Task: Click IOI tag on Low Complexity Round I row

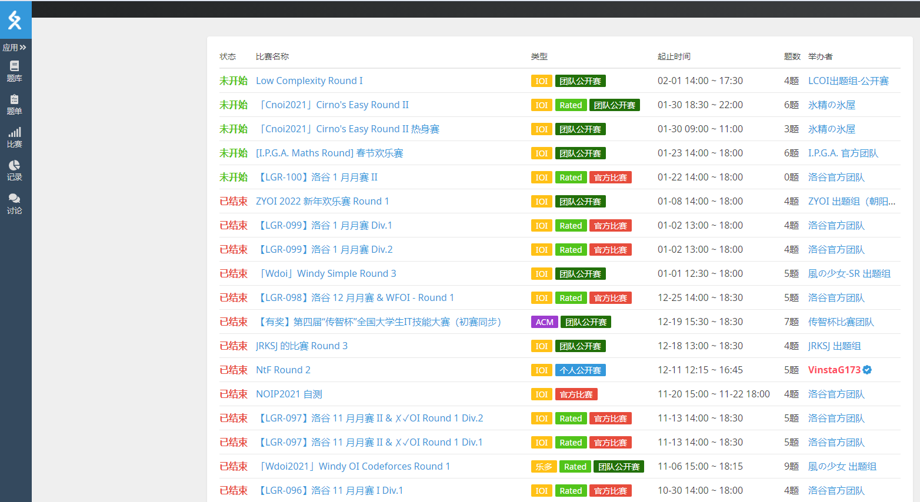Action: [x=542, y=81]
